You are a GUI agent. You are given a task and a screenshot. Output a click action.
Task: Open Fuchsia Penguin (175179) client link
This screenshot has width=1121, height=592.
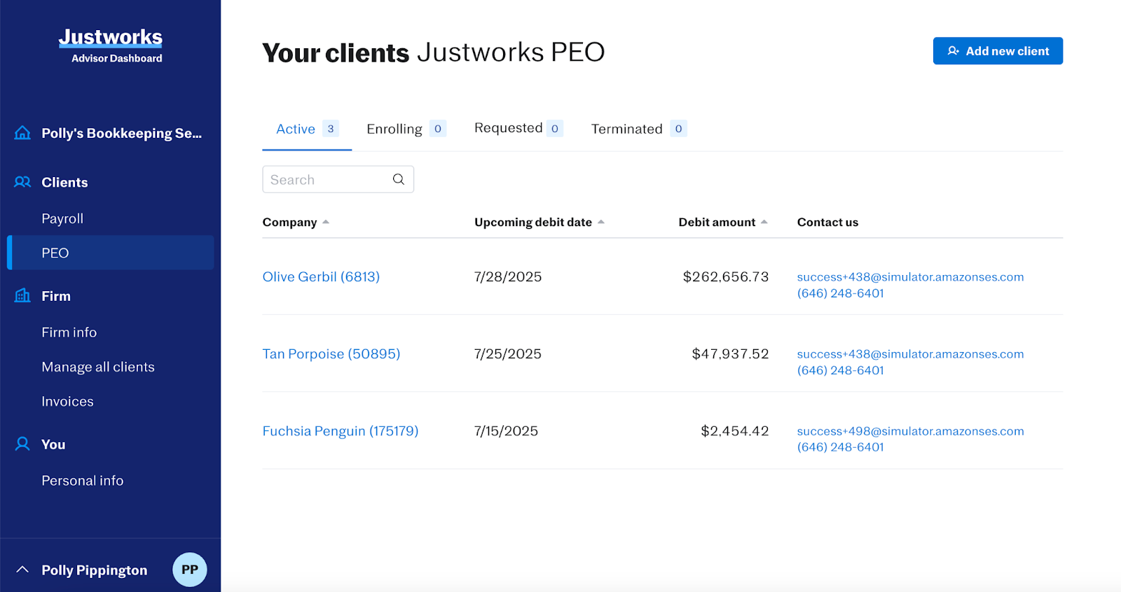click(340, 431)
